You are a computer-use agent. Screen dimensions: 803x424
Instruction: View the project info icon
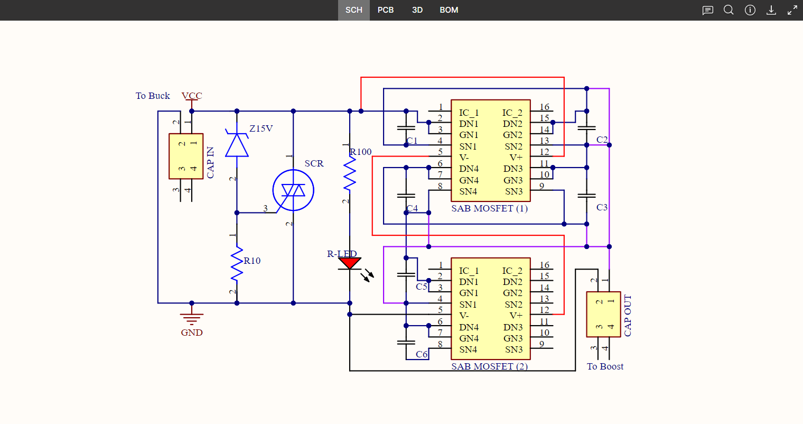coord(750,10)
